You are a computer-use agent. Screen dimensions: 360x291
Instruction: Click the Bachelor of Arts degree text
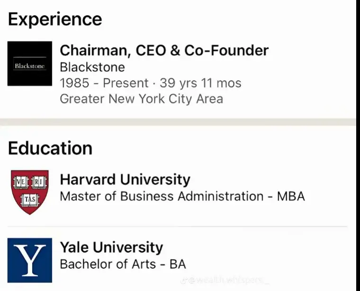(108, 264)
